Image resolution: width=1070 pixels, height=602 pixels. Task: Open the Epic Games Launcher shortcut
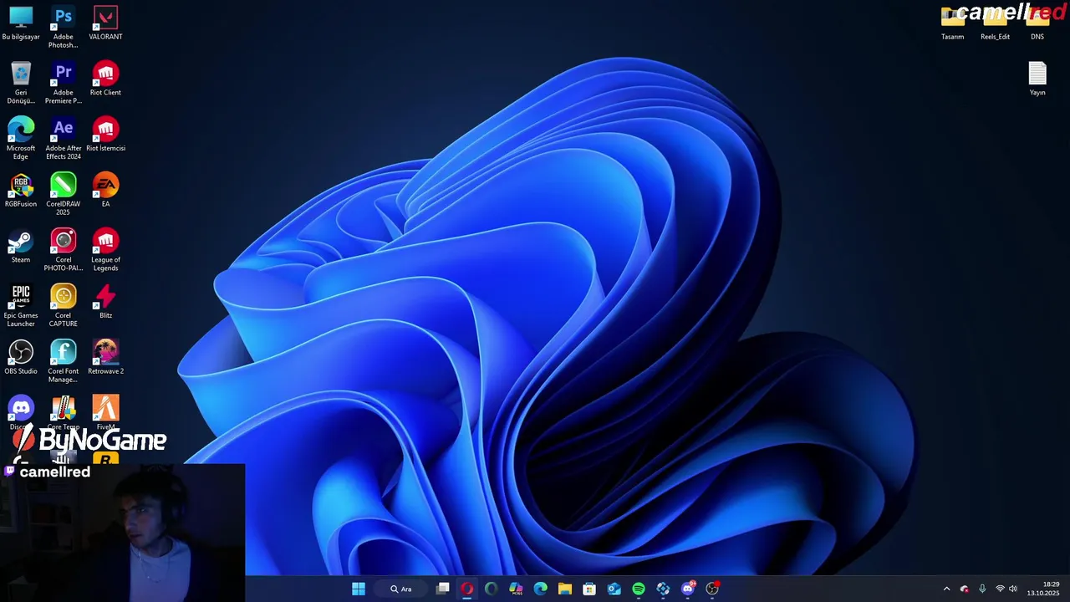pyautogui.click(x=21, y=306)
